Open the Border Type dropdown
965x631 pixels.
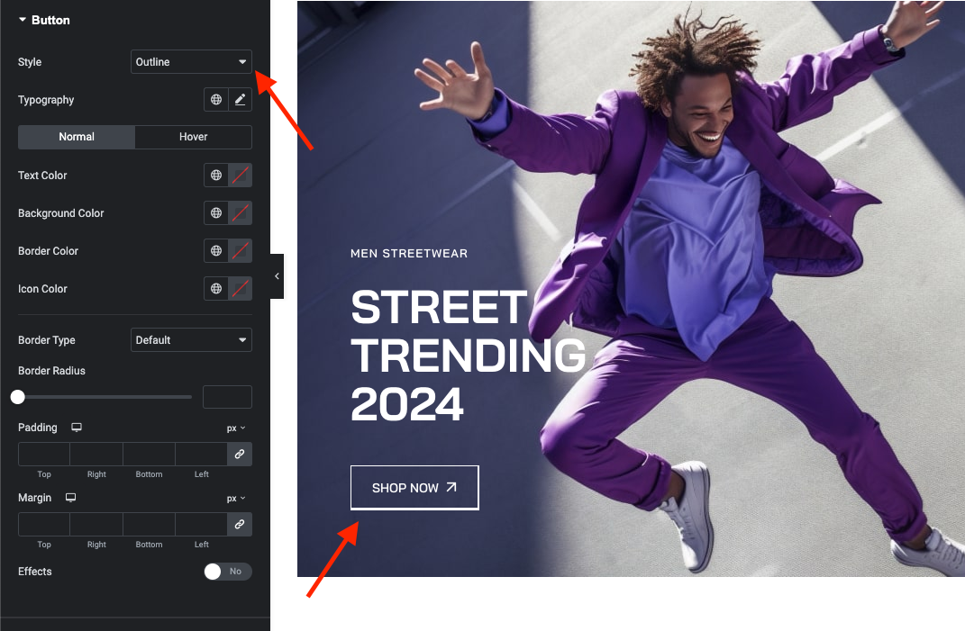pos(191,340)
